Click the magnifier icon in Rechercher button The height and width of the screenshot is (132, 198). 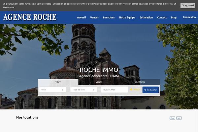145,90
